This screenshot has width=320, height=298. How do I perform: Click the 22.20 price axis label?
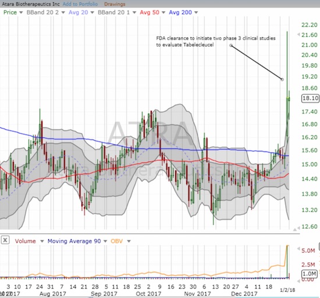[310, 25]
